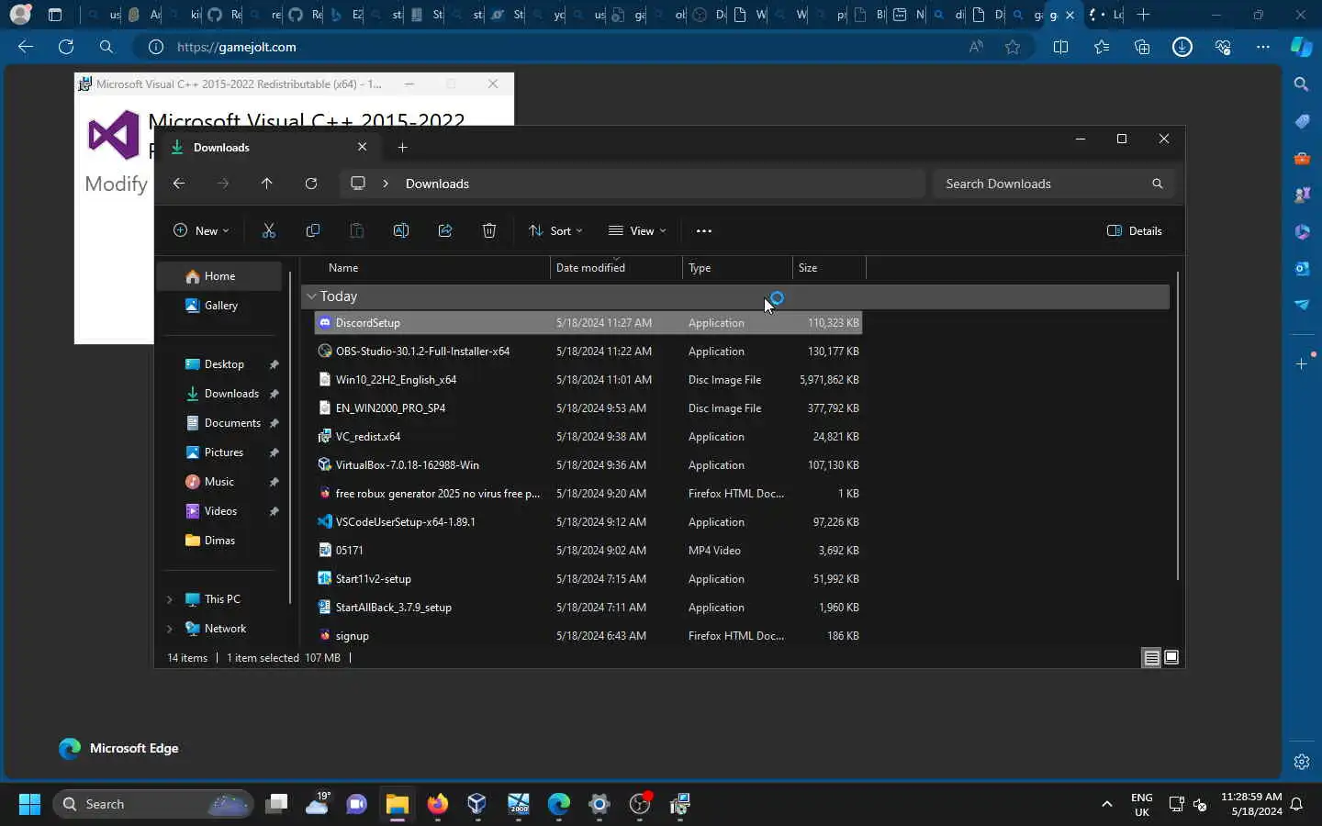Screen dimensions: 1322x826
Task: Click the taskbar Search box
Action: pyautogui.click(x=152, y=805)
